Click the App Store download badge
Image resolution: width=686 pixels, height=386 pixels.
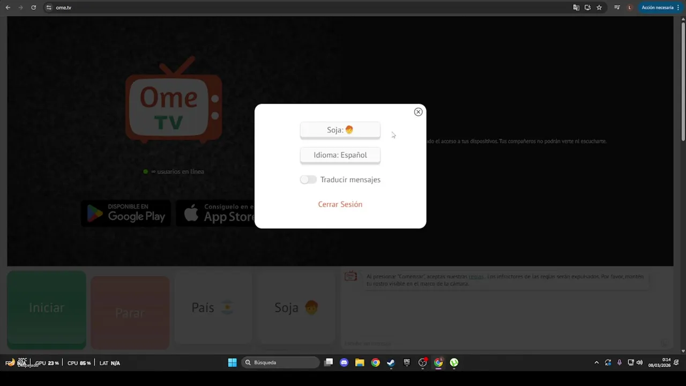pyautogui.click(x=217, y=213)
